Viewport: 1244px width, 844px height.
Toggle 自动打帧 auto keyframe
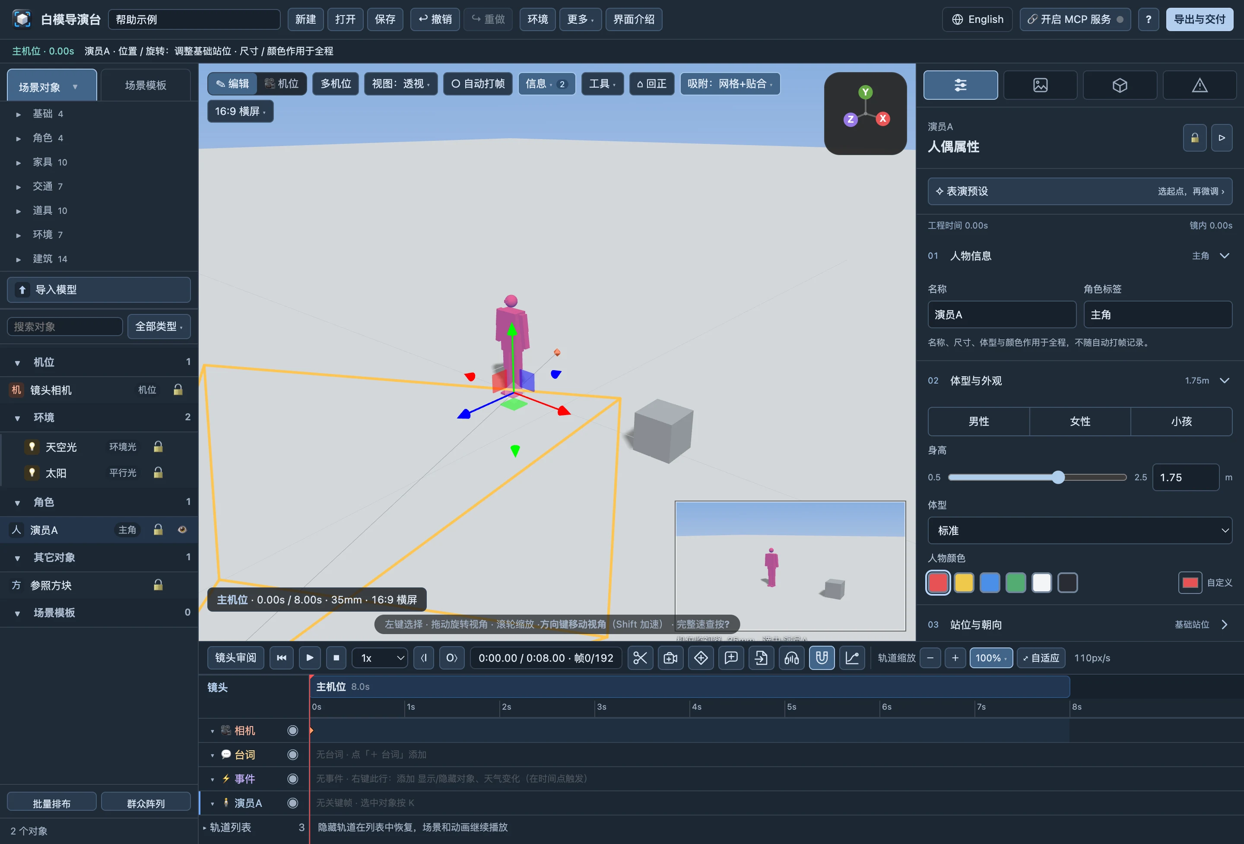478,83
